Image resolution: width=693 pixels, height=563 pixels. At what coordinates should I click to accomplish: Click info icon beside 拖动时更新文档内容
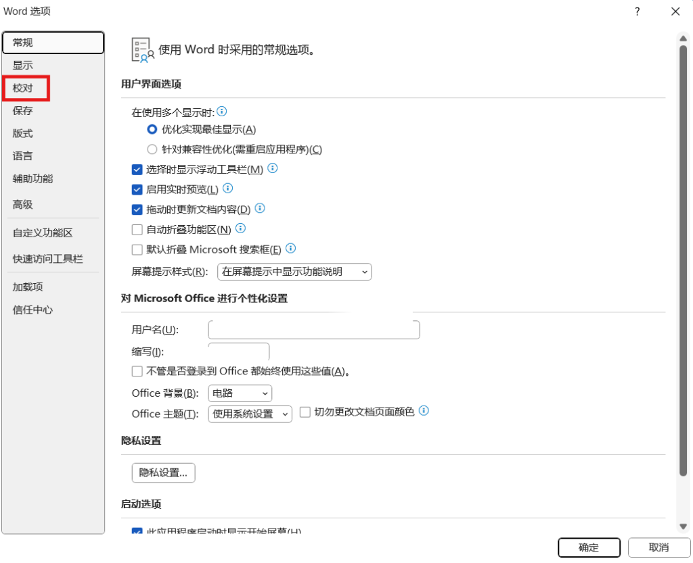pyautogui.click(x=260, y=209)
